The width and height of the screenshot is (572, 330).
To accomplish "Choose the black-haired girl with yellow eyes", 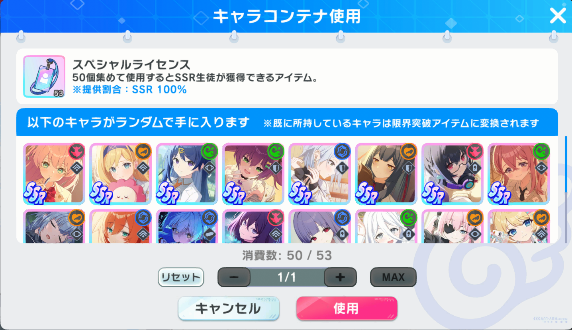I will click(386, 174).
